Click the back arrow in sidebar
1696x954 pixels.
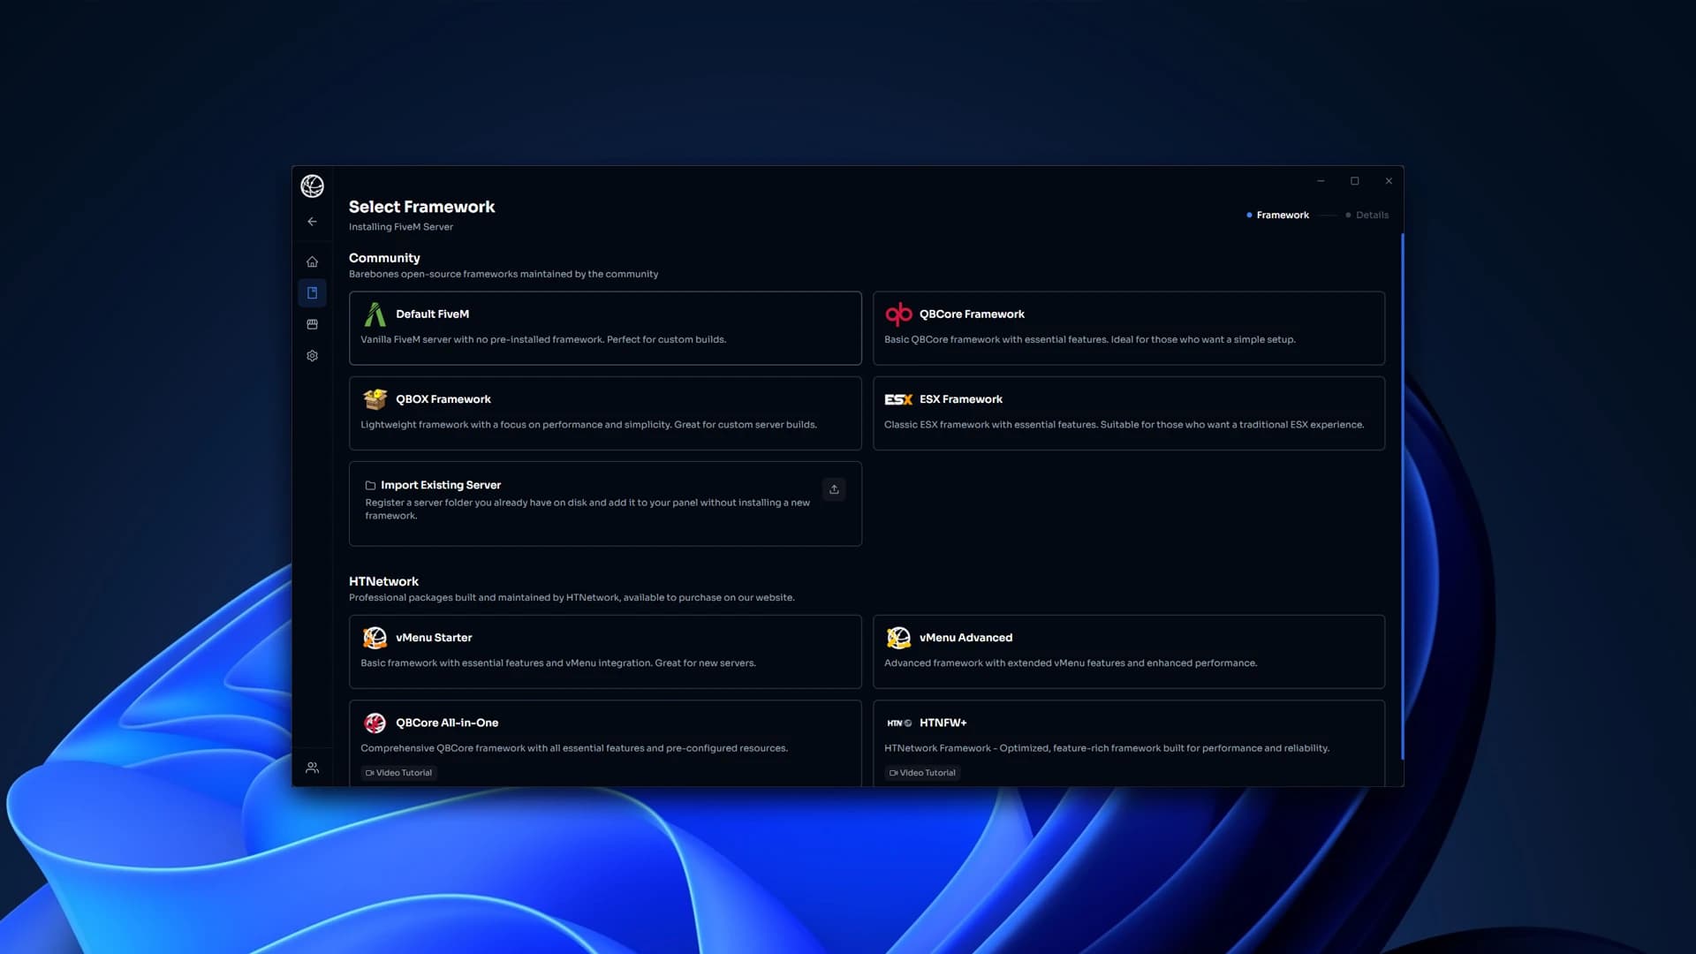pos(312,222)
